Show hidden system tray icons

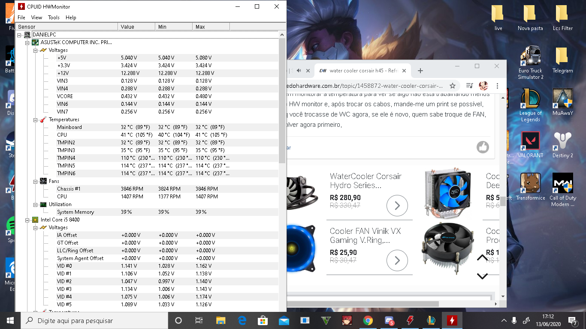504,320
